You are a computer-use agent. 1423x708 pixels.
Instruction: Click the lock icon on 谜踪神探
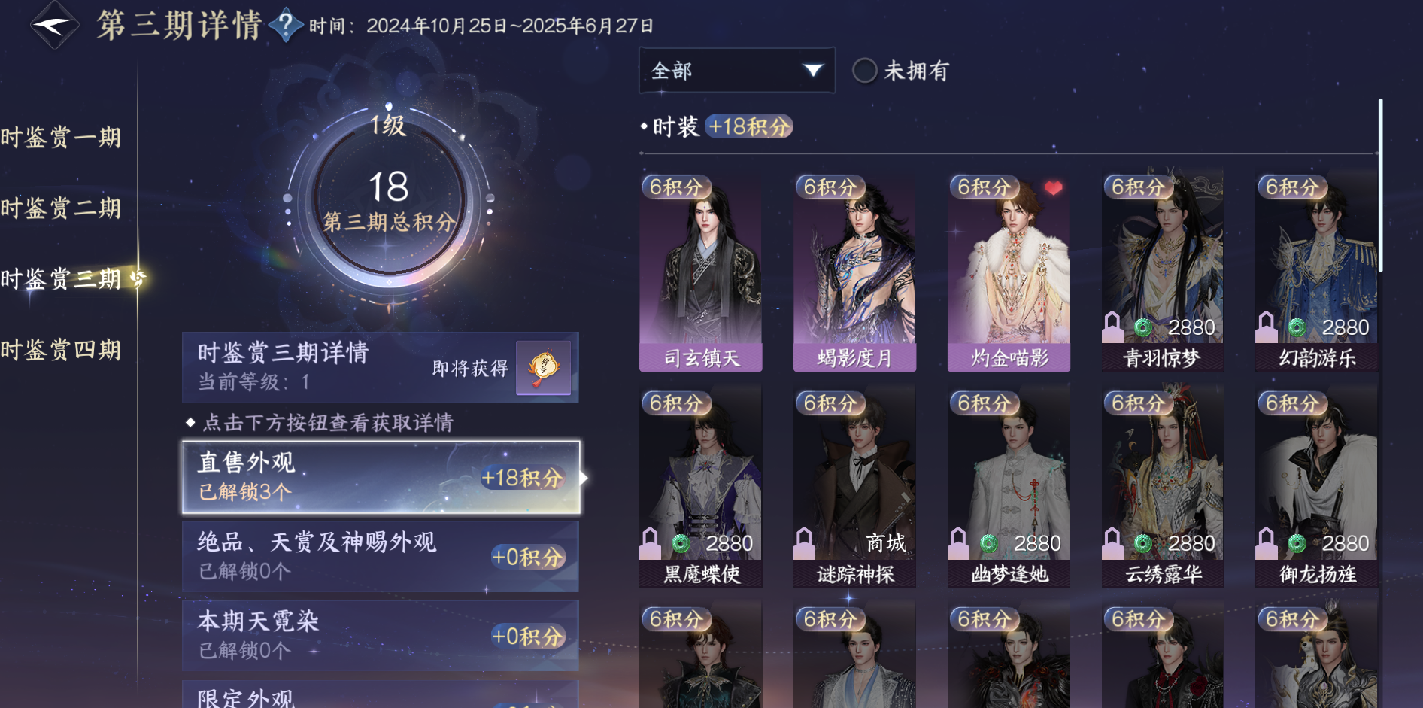804,542
